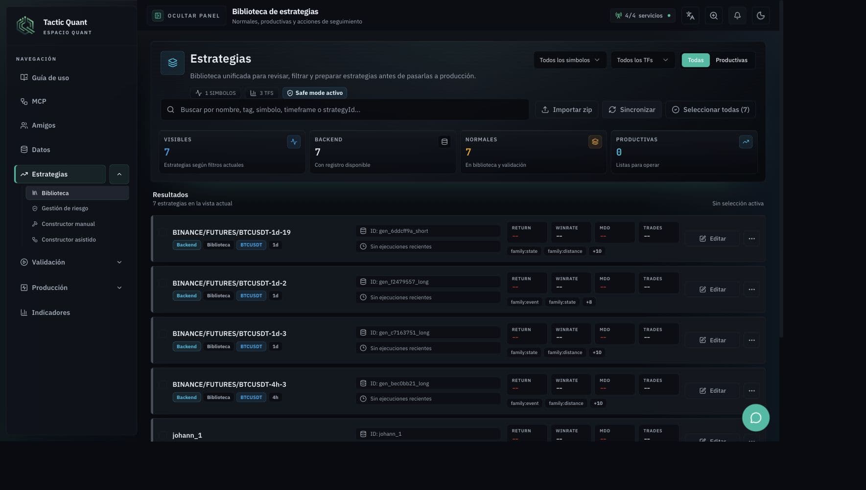Expand the Producción section
Screen dimensions: 866x490
click(x=71, y=288)
